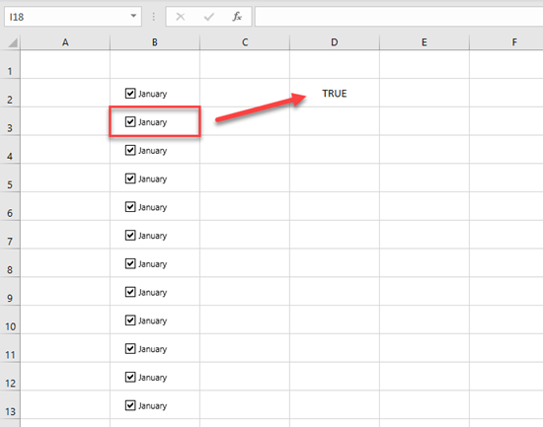Select column D header

pyautogui.click(x=335, y=42)
